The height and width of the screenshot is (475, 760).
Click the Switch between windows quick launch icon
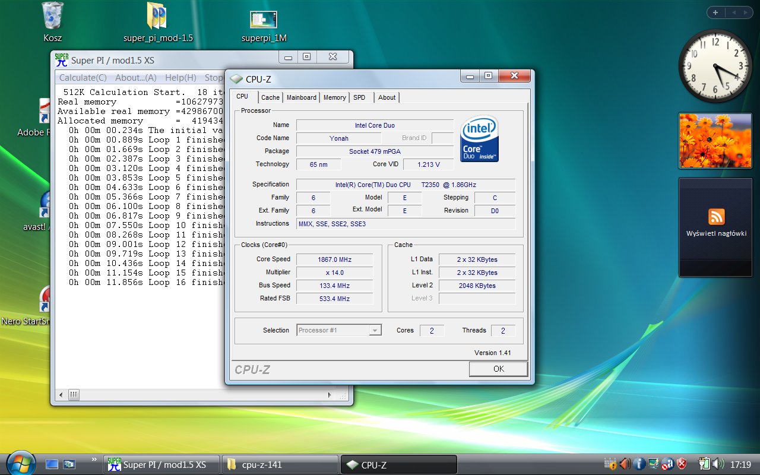pyautogui.click(x=69, y=464)
